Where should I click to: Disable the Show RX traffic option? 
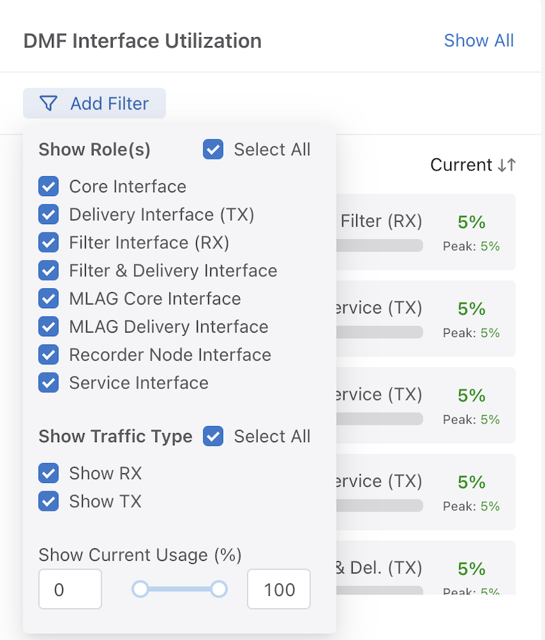click(48, 473)
